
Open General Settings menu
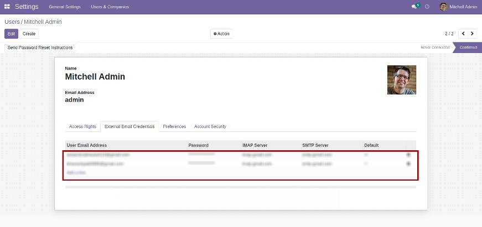click(65, 7)
